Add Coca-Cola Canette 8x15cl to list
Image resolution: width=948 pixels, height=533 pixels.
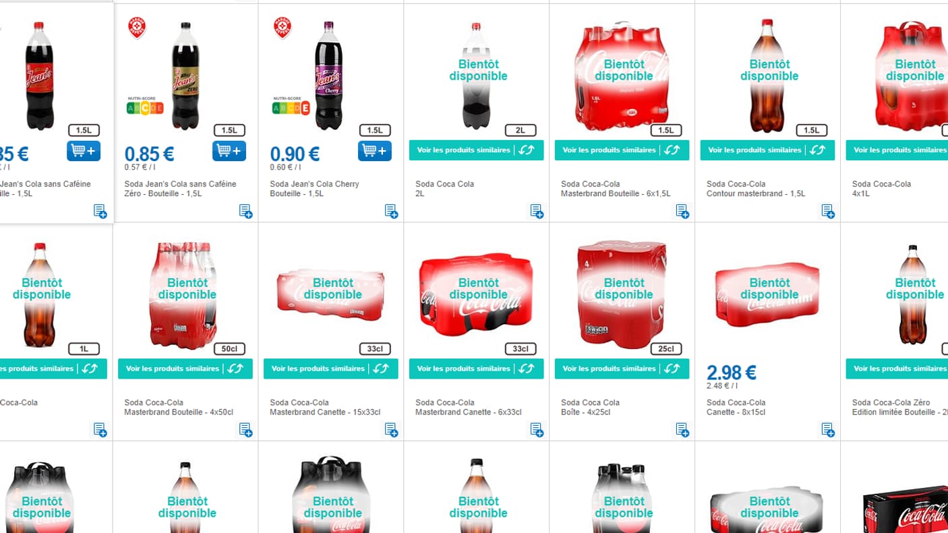828,430
